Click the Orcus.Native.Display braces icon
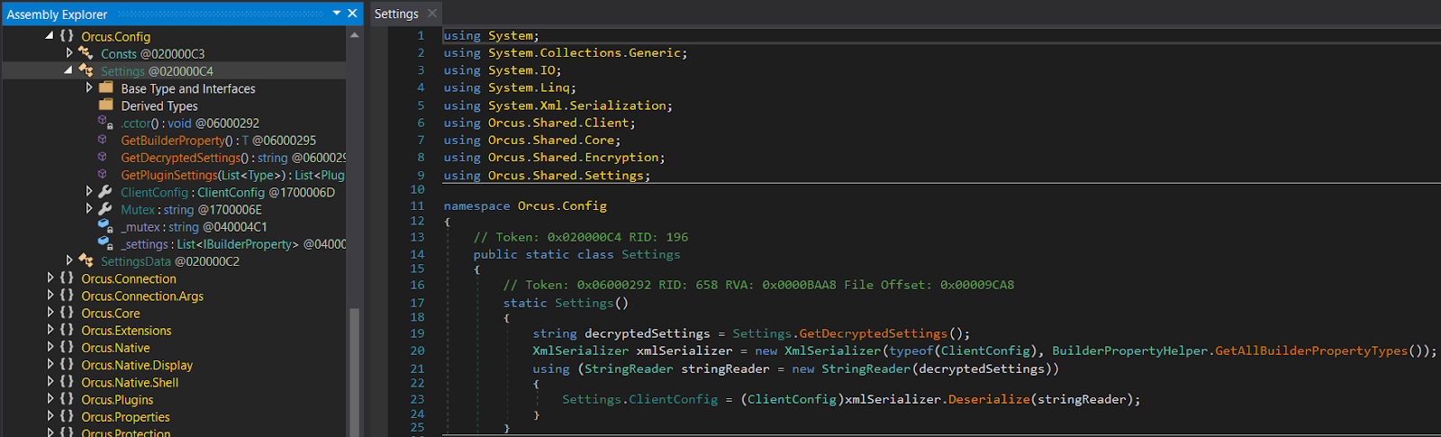 [x=67, y=365]
